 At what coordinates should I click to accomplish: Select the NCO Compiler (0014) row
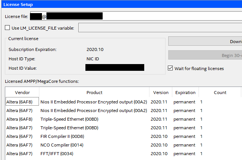tap(124, 145)
